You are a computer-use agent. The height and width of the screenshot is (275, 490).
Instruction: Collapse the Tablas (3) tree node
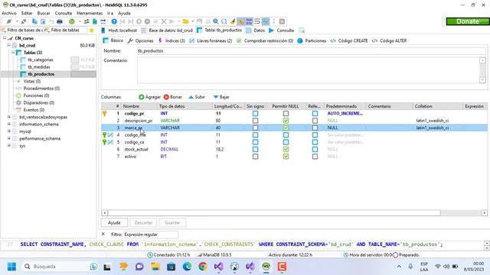click(x=14, y=53)
